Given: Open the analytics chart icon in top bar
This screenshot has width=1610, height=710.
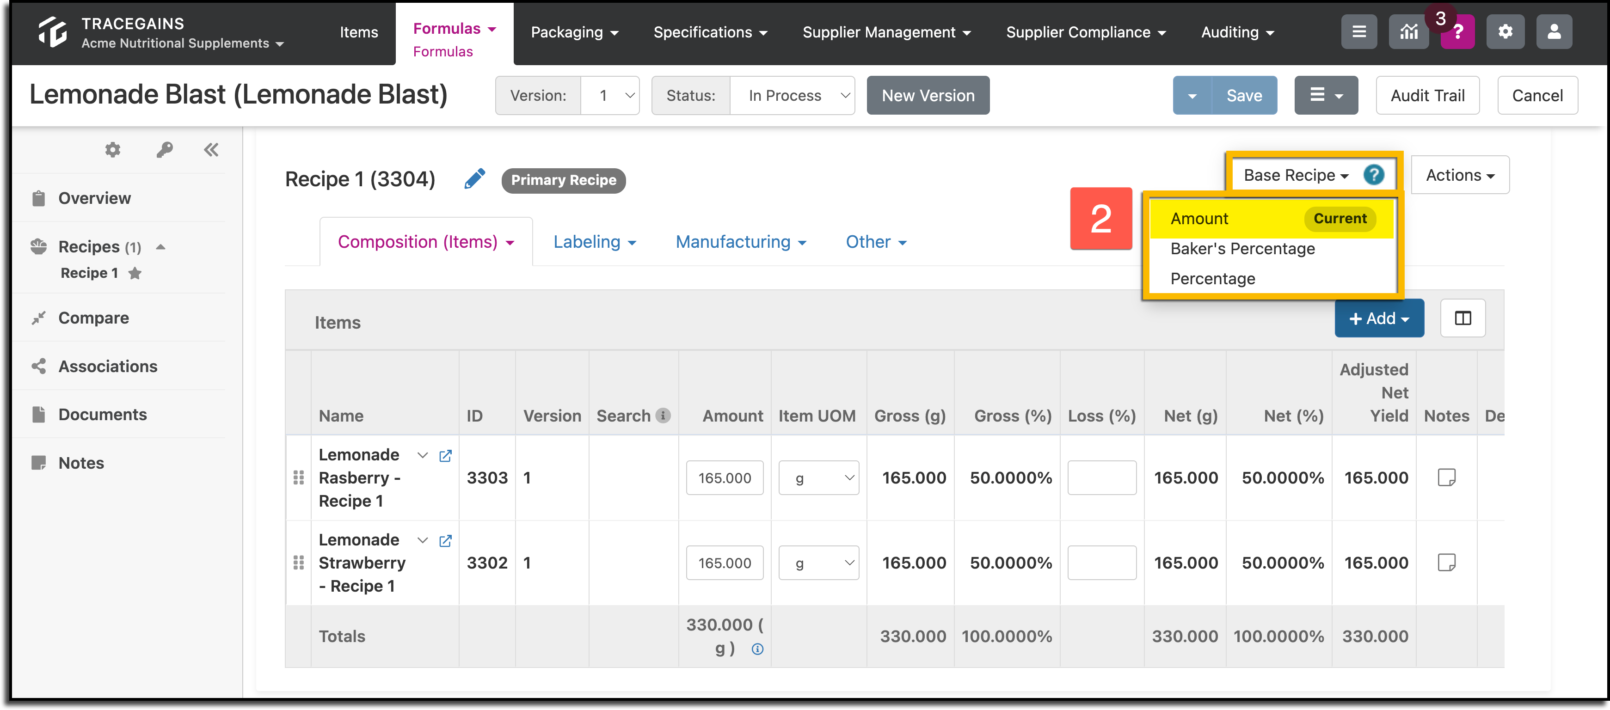Looking at the screenshot, I should click(1408, 32).
